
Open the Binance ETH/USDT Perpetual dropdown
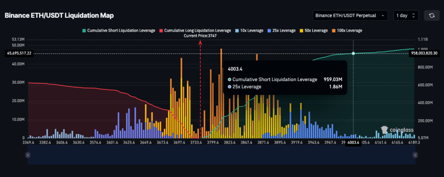350,16
